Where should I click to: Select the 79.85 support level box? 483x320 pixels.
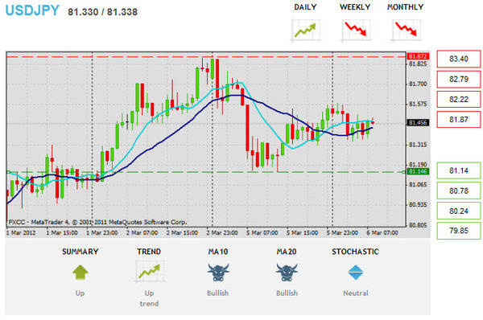(459, 231)
